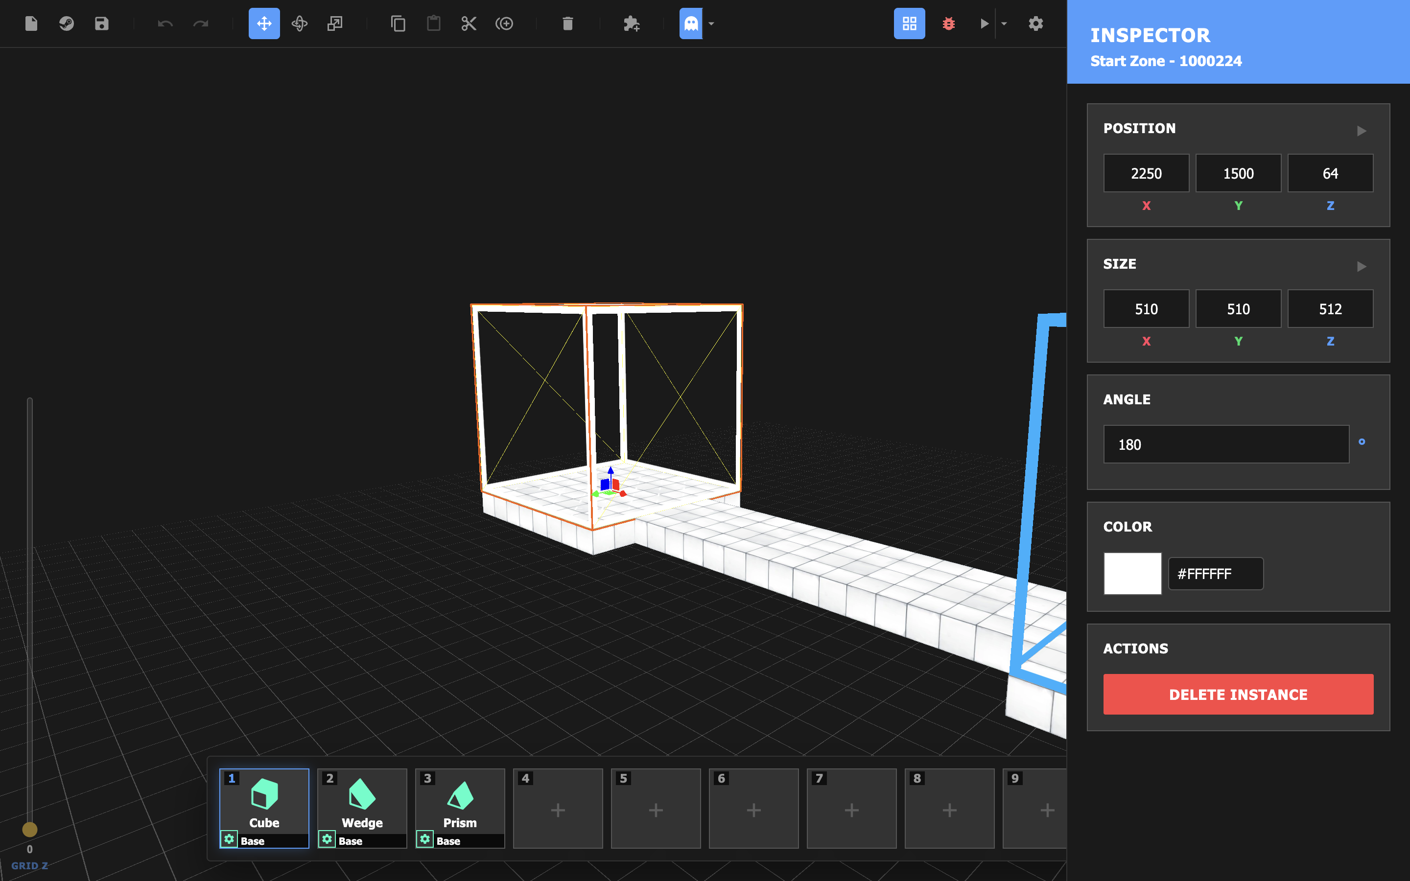Open the Steam workshop icon
1410x881 pixels.
(67, 23)
